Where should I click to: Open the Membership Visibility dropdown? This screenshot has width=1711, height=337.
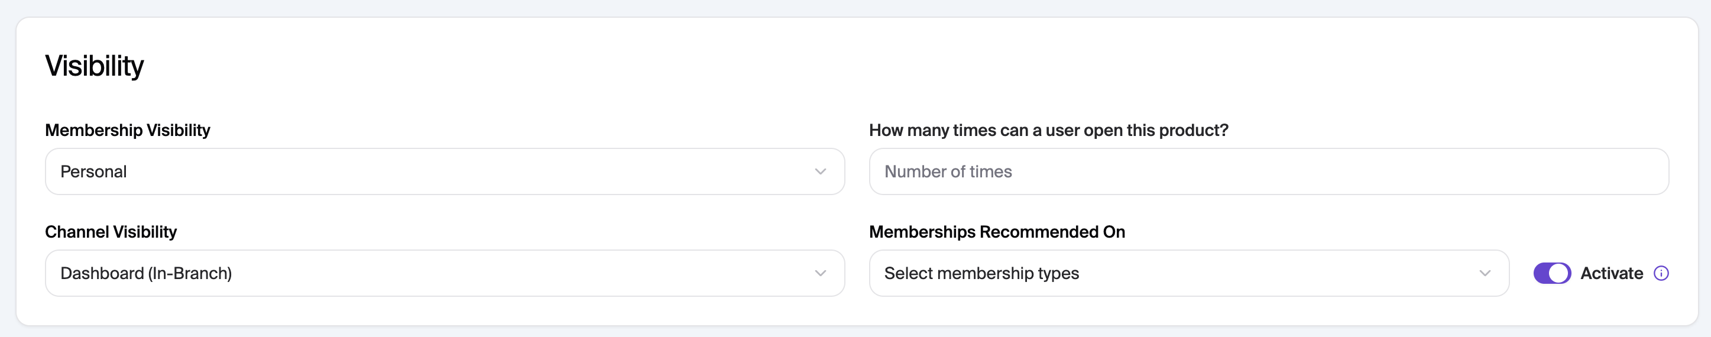[445, 171]
